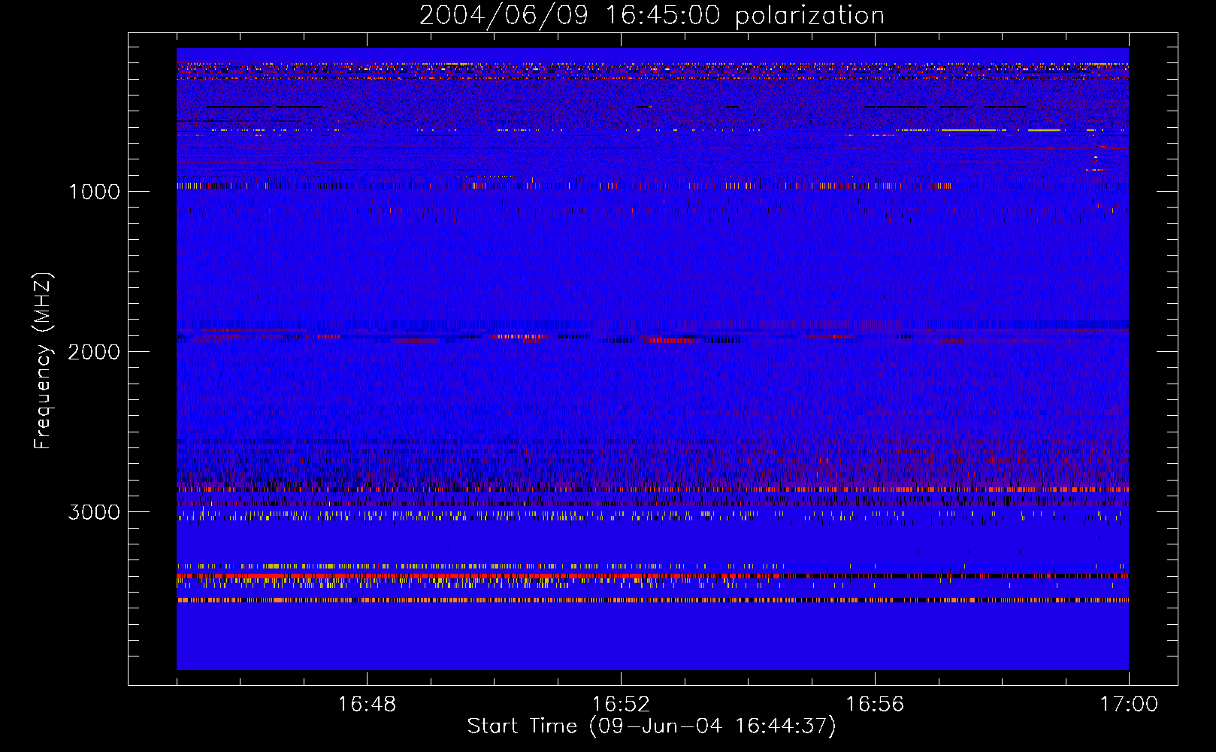Click the '16:56' time tick label
The width and height of the screenshot is (1216, 752).
coord(875,705)
